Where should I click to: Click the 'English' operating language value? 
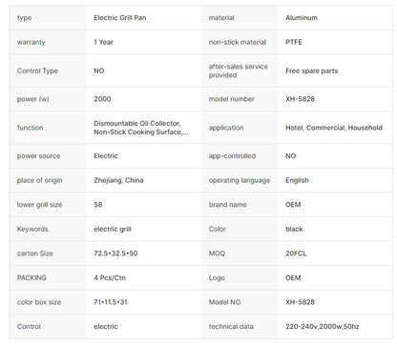pos(297,180)
